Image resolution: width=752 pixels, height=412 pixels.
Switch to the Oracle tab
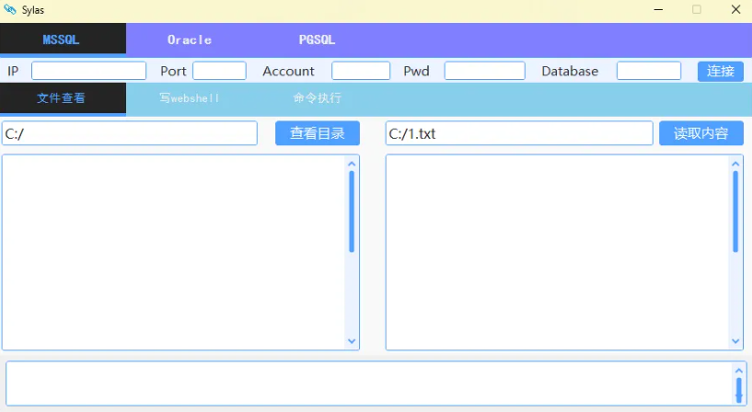pyautogui.click(x=190, y=40)
